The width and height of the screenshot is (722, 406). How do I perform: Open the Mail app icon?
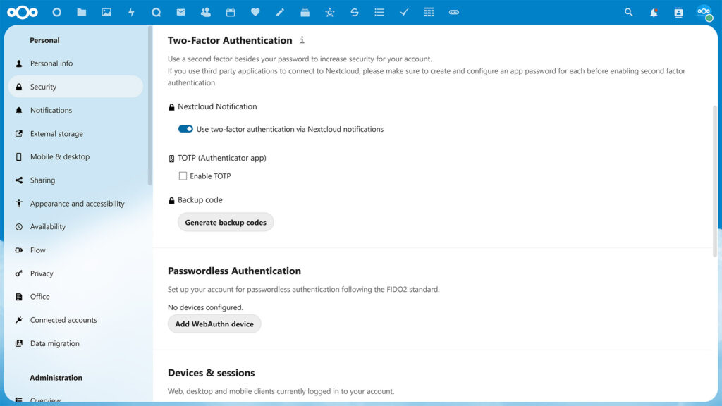[x=180, y=11]
